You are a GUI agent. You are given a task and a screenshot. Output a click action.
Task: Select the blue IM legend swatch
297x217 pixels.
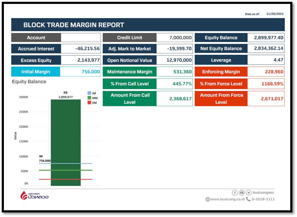tap(89, 93)
